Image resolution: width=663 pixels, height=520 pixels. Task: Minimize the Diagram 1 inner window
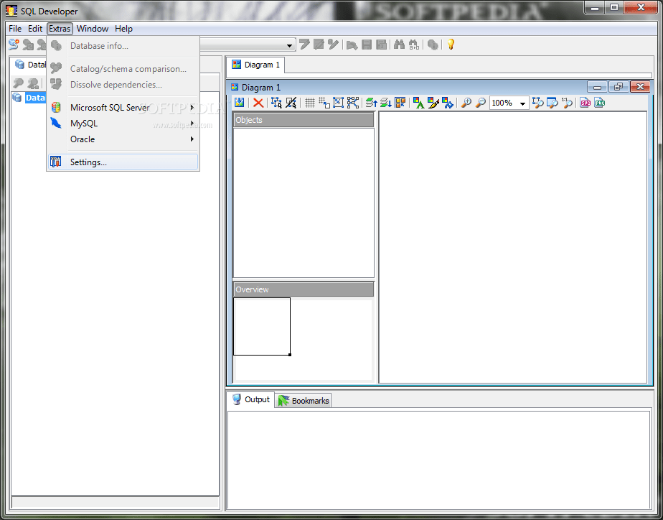[597, 87]
